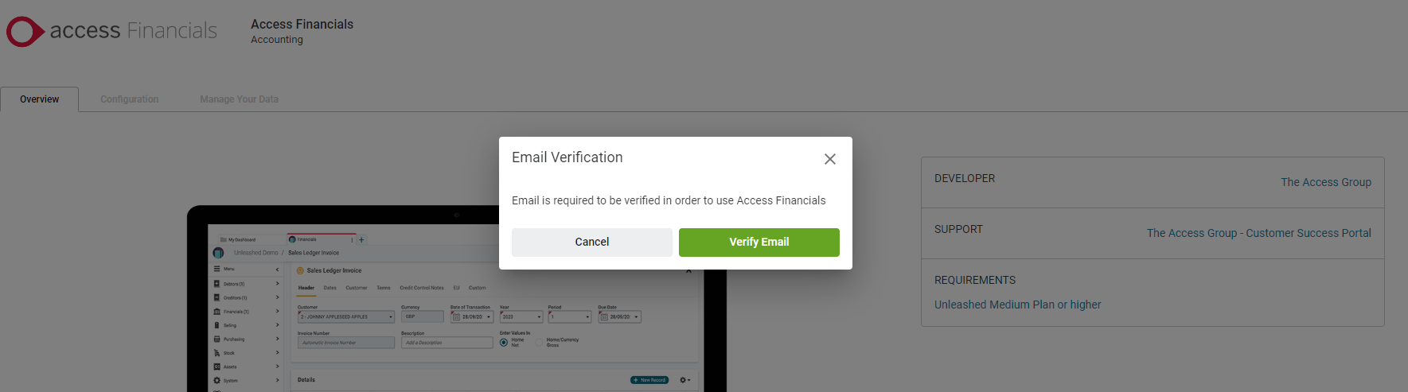Screen dimensions: 1408x392
Task: Follow the Unleashed Medium Plan or higher link
Action: pyautogui.click(x=1017, y=305)
